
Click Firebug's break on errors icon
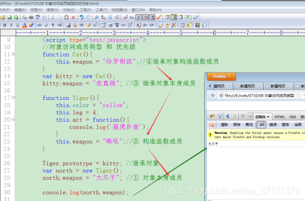pyautogui.click(x=212, y=125)
